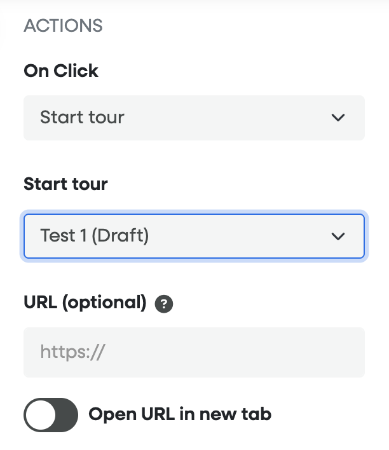Click the URL help question mark icon

[164, 304]
